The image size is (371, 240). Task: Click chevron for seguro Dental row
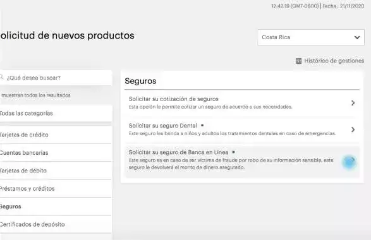pos(353,129)
